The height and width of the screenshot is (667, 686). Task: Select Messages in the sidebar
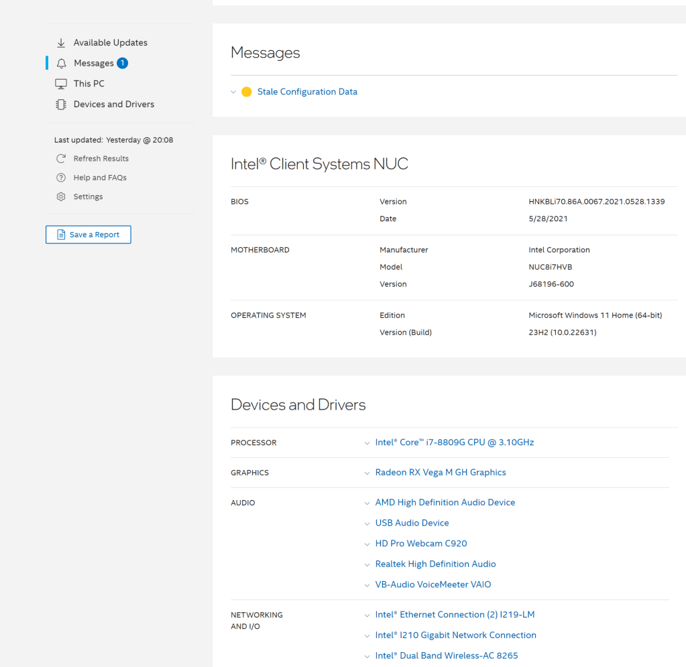coord(94,64)
